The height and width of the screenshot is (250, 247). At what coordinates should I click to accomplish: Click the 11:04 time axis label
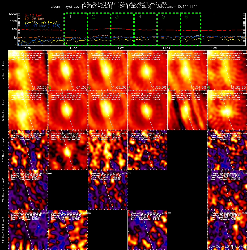point(167,48)
